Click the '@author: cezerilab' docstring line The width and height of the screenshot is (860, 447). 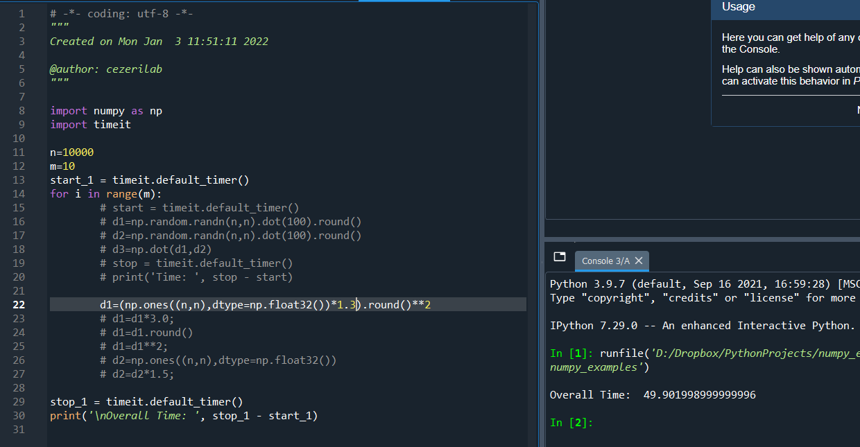106,69
